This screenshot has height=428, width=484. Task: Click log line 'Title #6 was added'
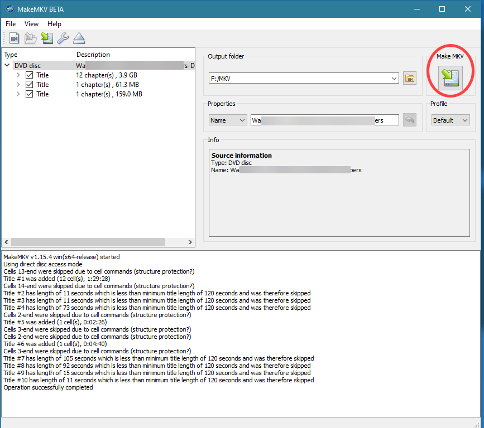coord(55,344)
